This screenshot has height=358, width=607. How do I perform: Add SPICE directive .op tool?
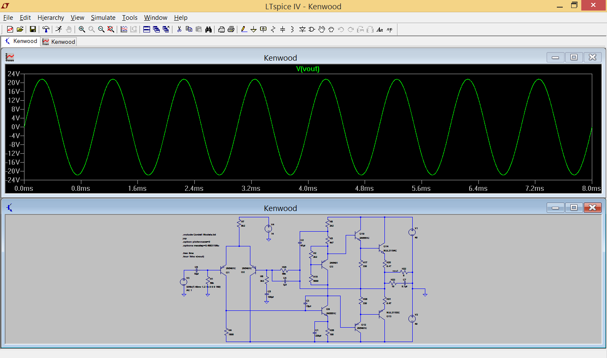coord(389,29)
